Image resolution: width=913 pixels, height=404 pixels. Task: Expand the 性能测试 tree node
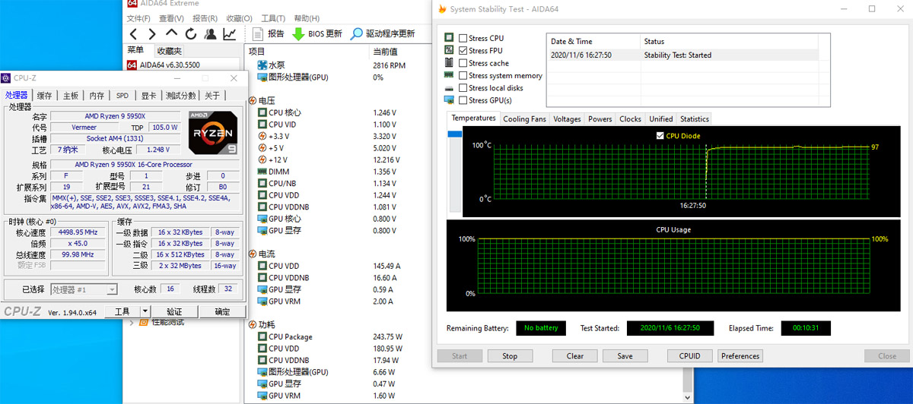pos(132,322)
